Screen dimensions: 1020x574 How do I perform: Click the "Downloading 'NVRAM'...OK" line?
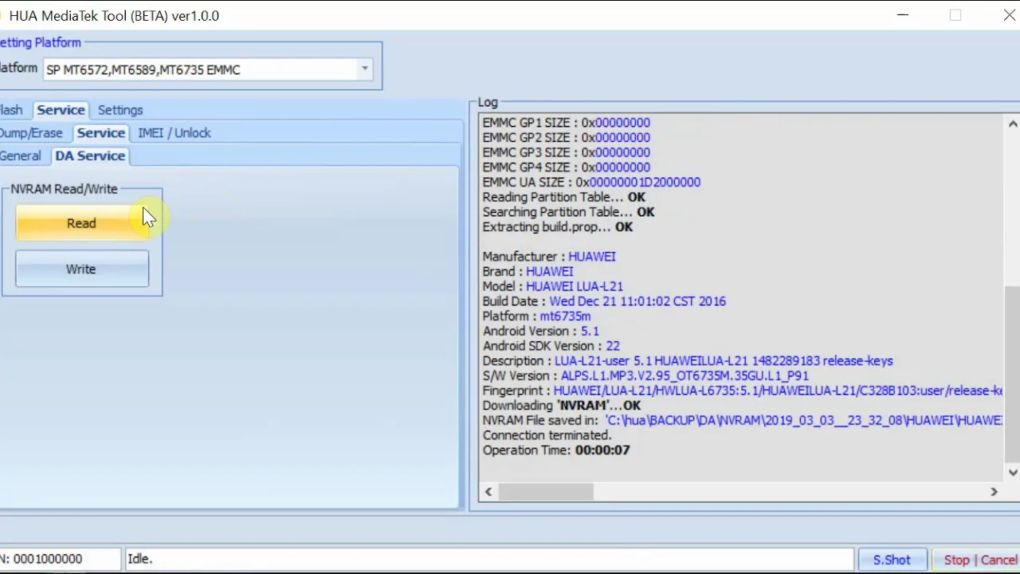point(561,406)
